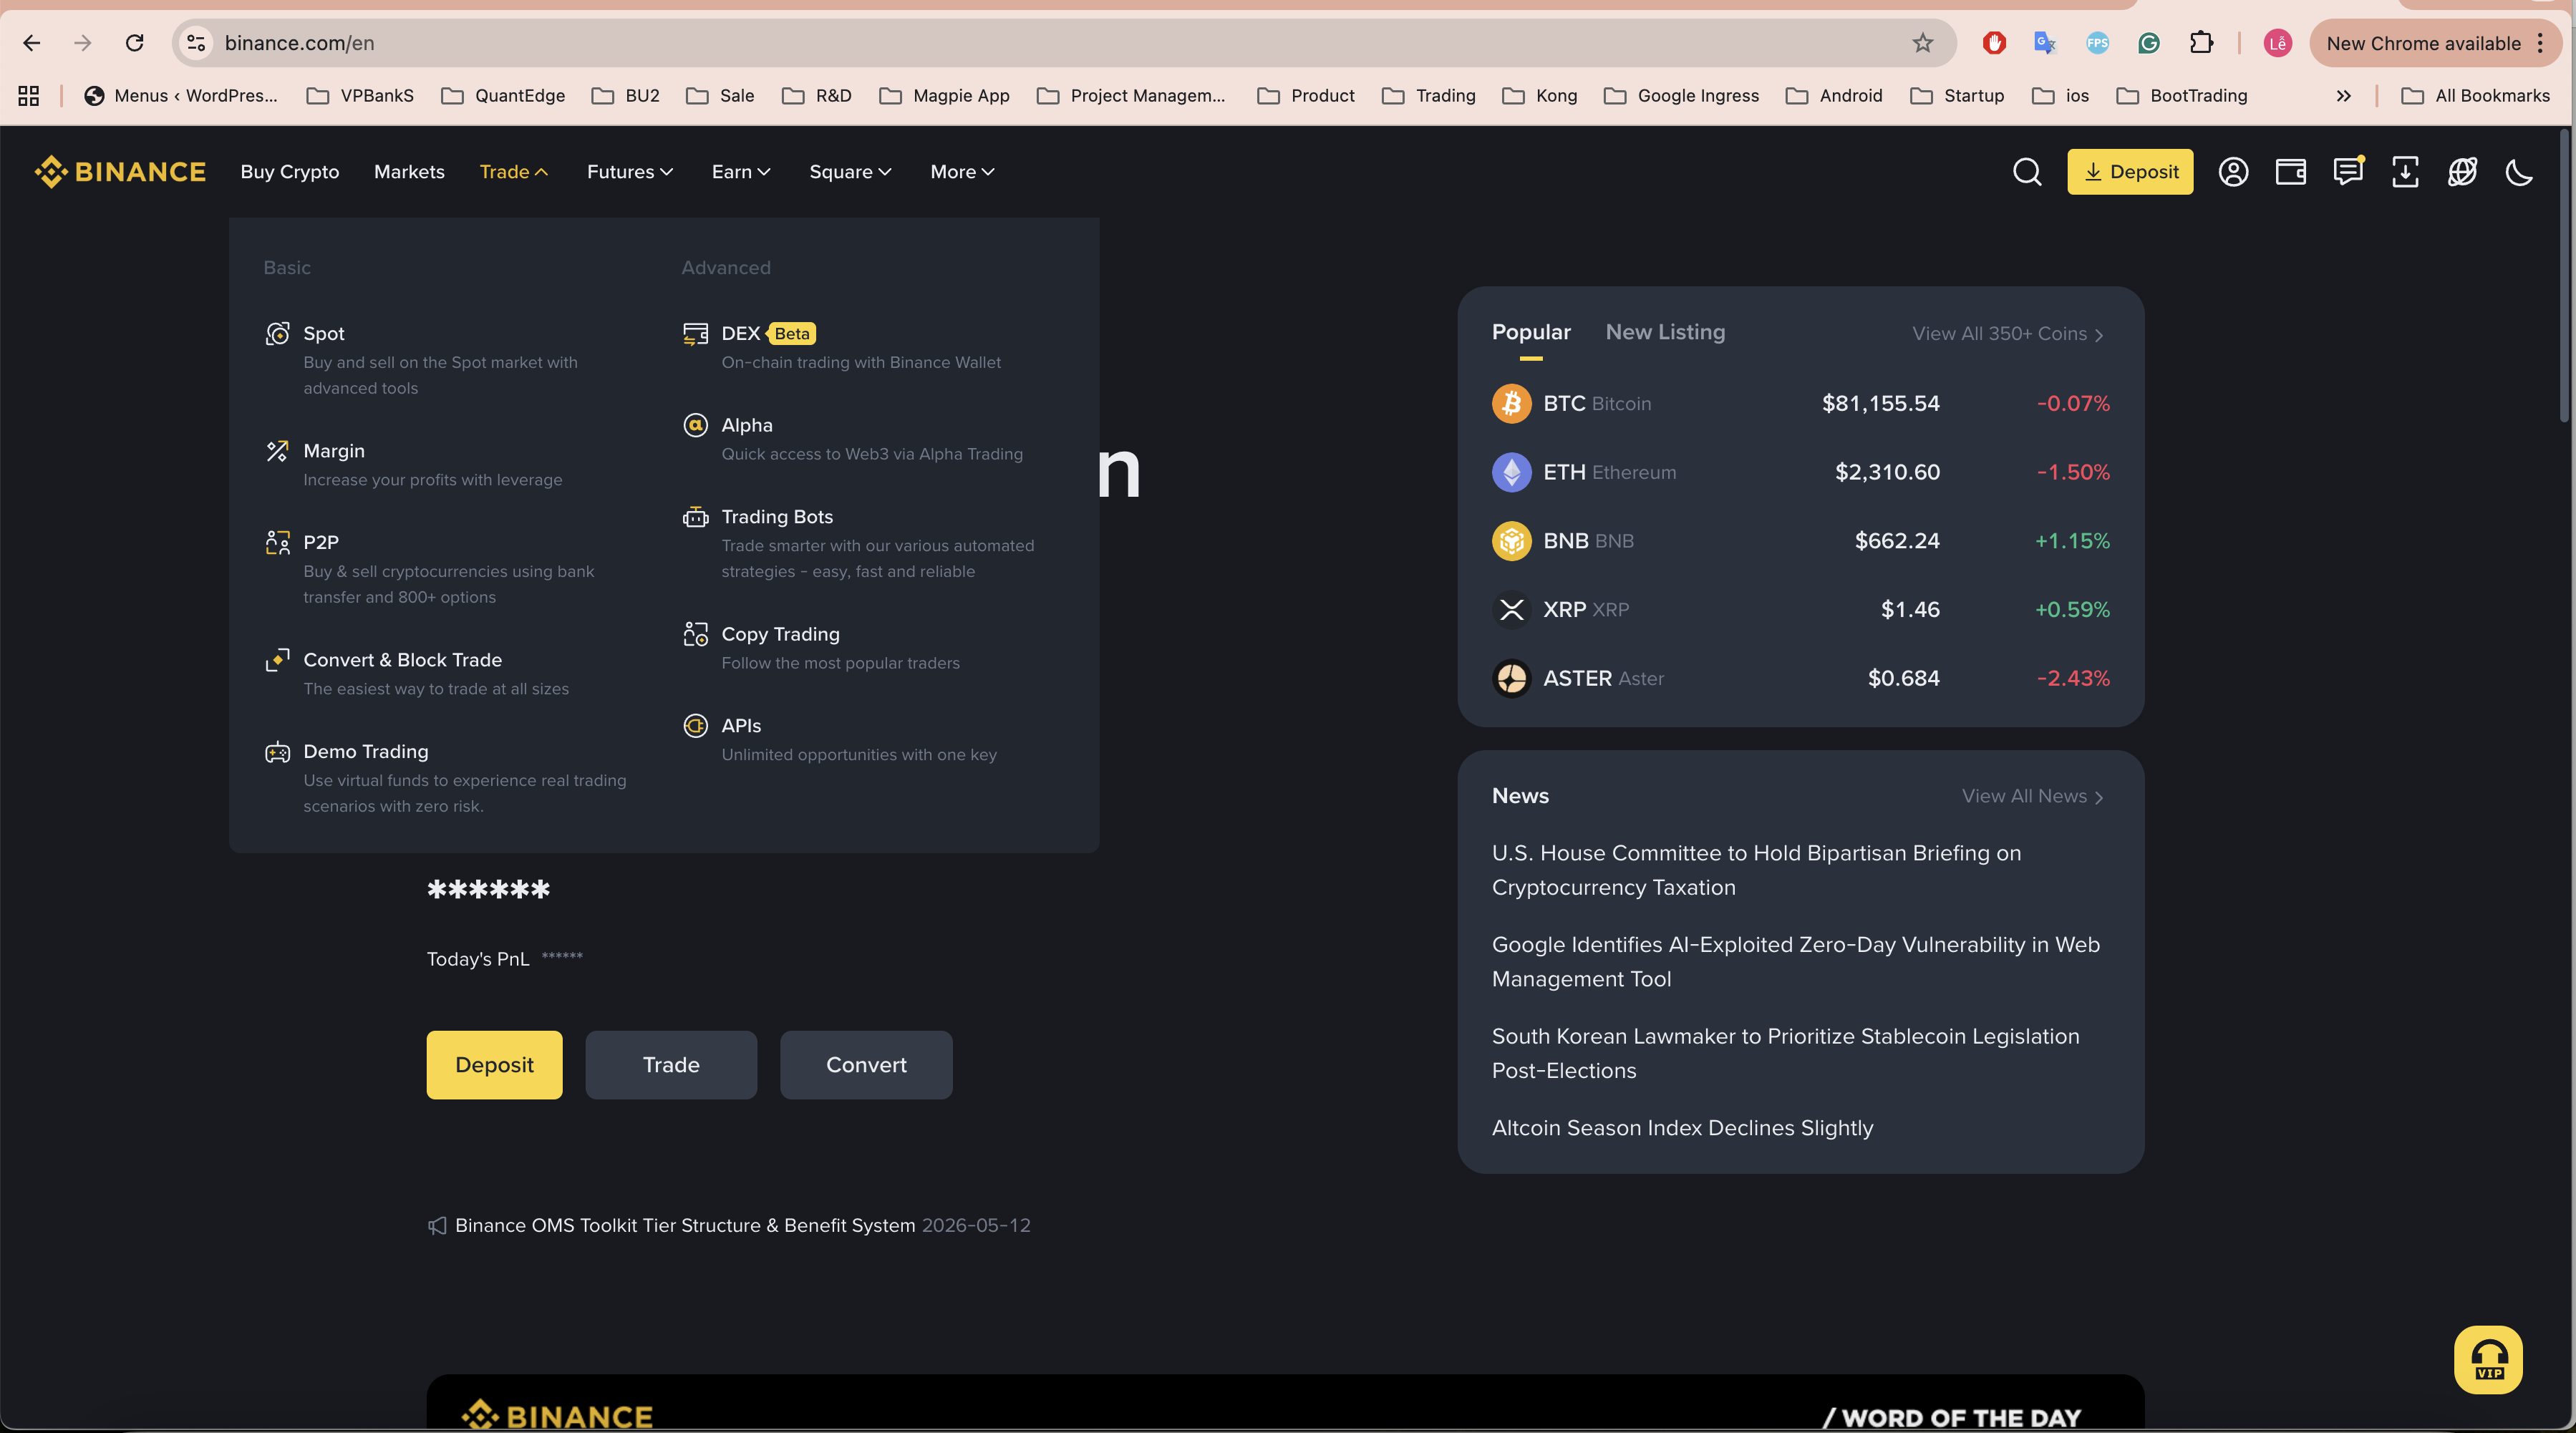This screenshot has height=1433, width=2576.
Task: Open Chrome apps grid in bookmarks bar
Action: (x=28, y=95)
